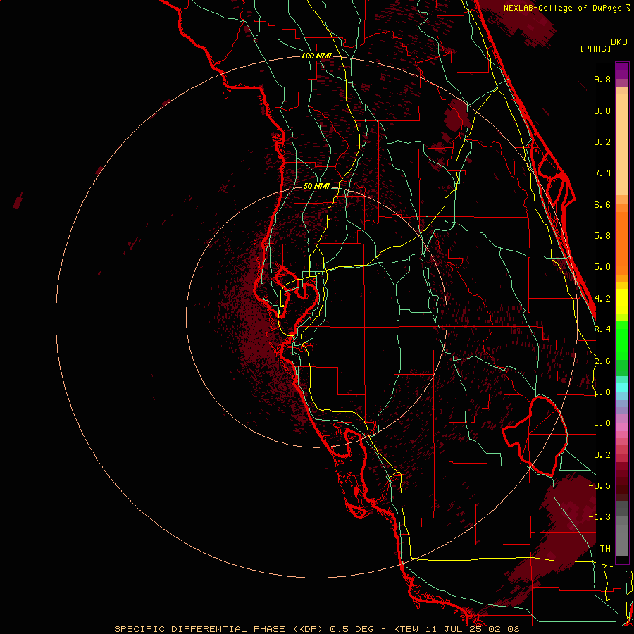
Task: Click the TH threshold label
Action: click(605, 549)
